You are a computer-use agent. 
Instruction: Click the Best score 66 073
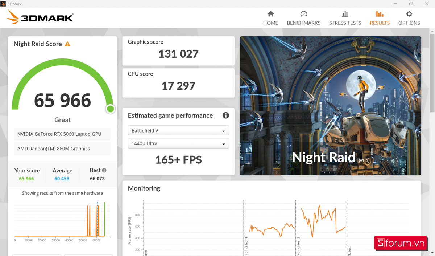pyautogui.click(x=97, y=179)
